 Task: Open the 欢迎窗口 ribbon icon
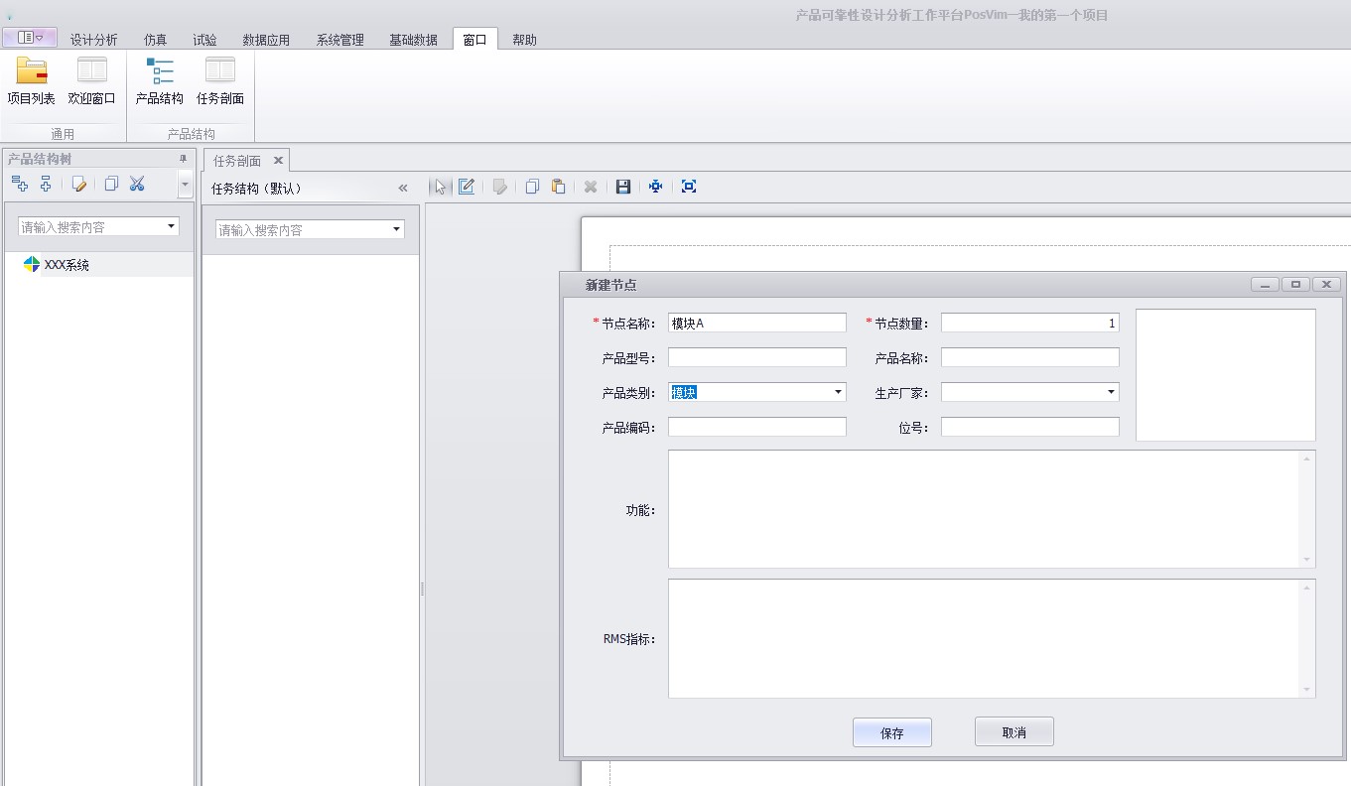pyautogui.click(x=91, y=71)
